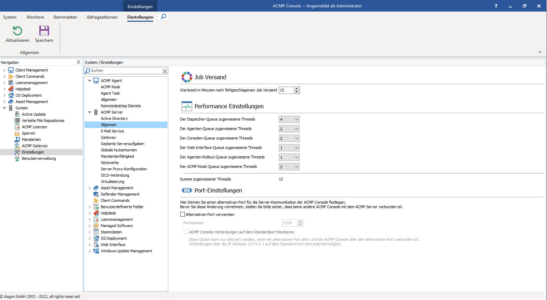The width and height of the screenshot is (547, 300).
Task: Click the Stammdaten icon in settings tree
Action: (x=96, y=232)
